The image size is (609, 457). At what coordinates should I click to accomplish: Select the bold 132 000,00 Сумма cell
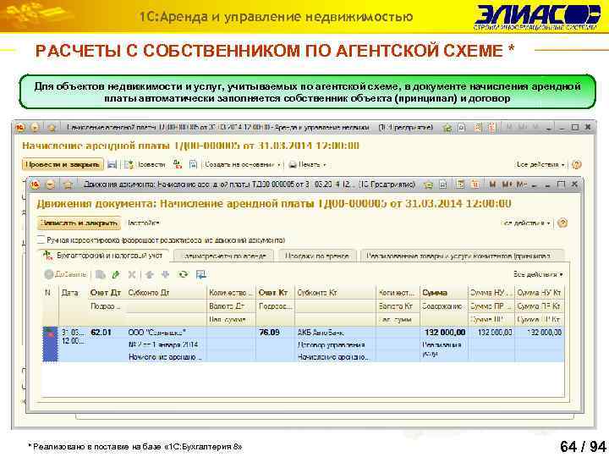[x=445, y=333]
